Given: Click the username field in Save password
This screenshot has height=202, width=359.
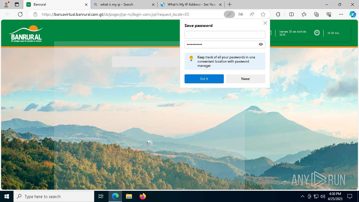Looking at the screenshot, I should (225, 35).
